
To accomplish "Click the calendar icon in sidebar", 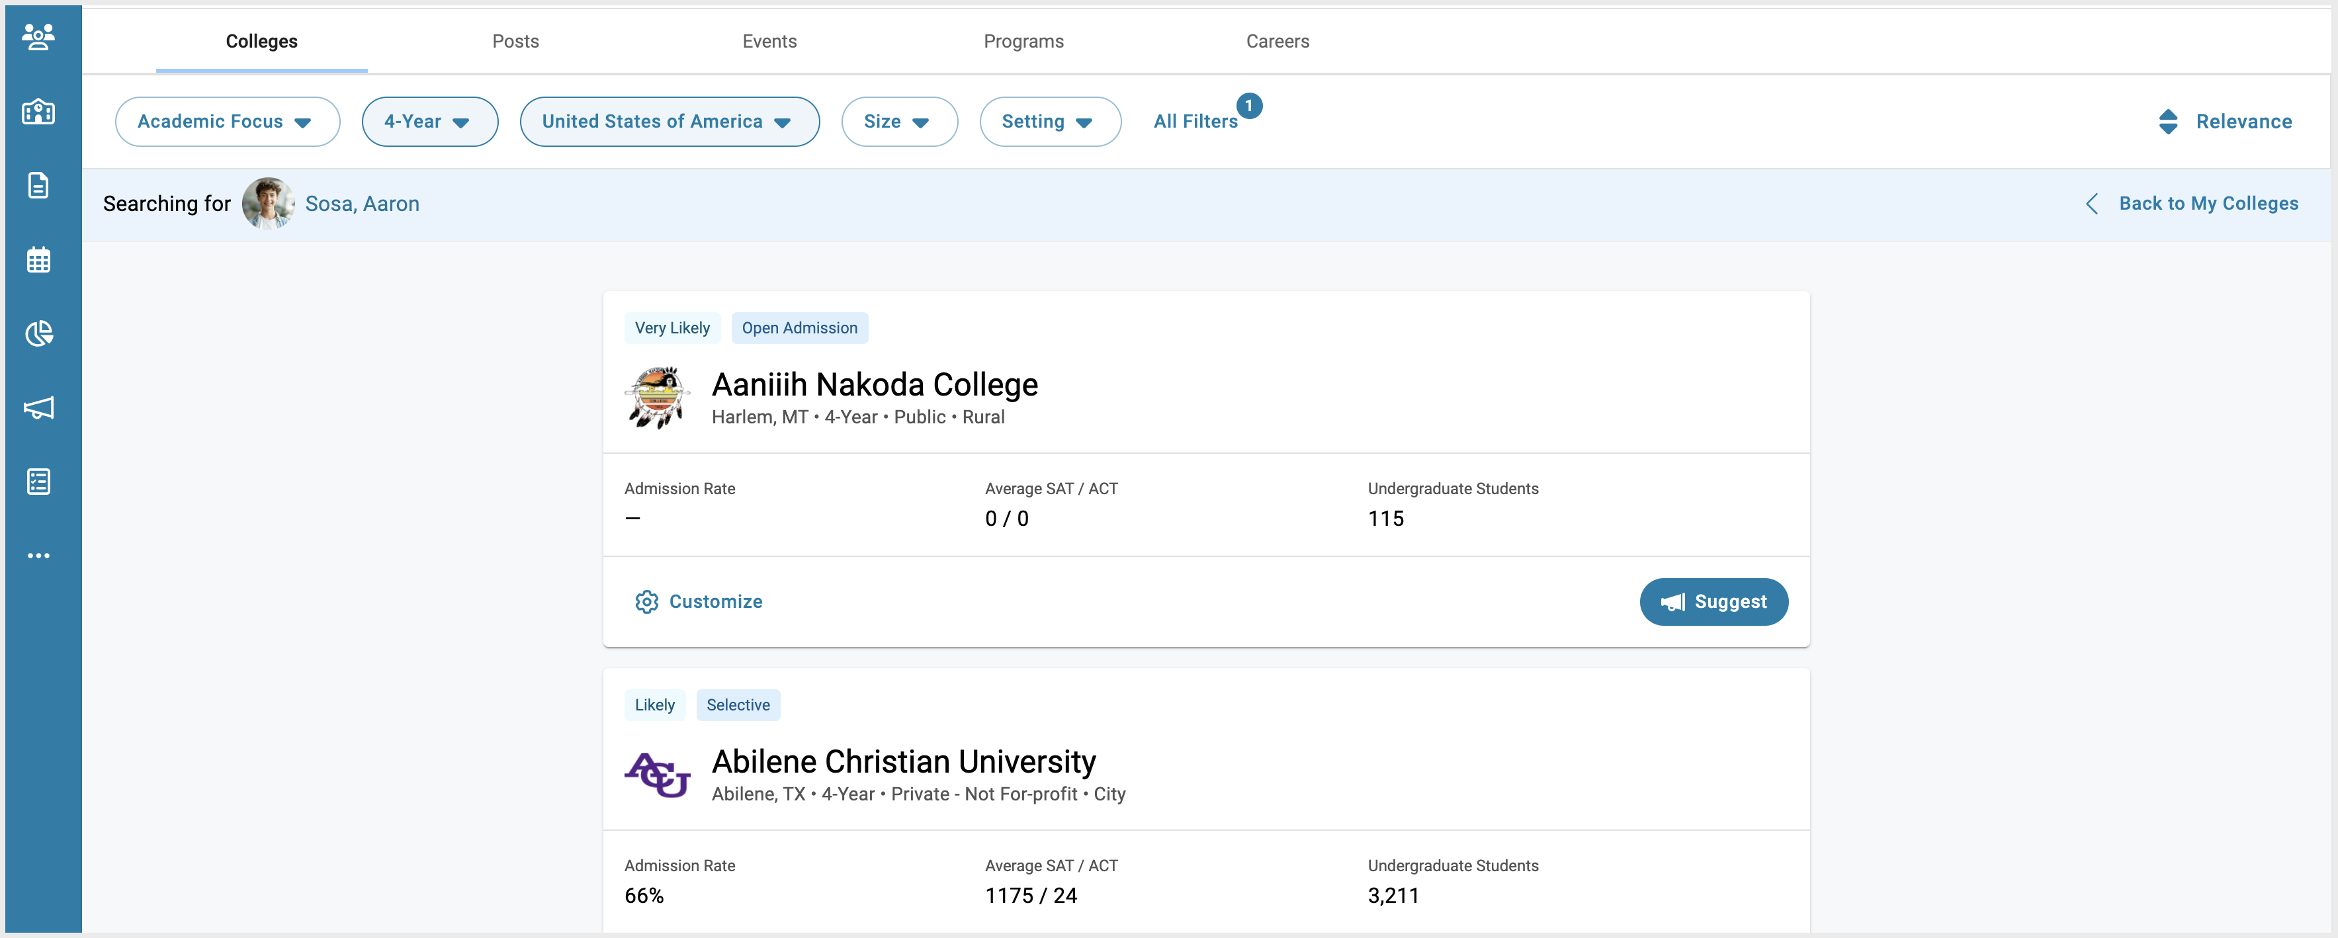I will (x=40, y=258).
